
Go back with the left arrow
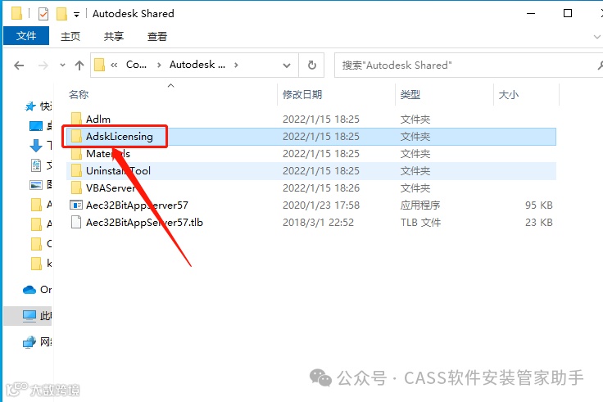click(19, 65)
